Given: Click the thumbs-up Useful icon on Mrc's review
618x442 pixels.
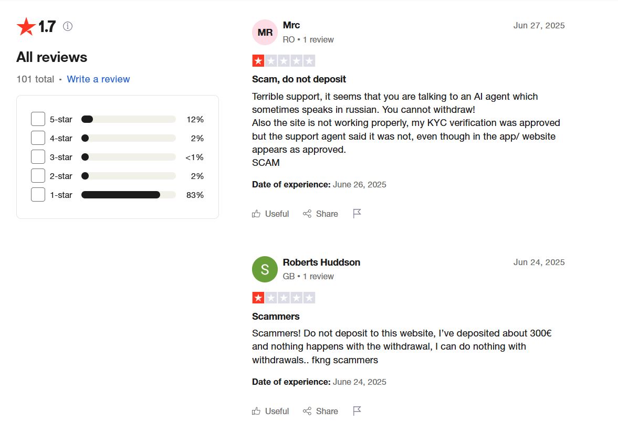Looking at the screenshot, I should [x=256, y=214].
